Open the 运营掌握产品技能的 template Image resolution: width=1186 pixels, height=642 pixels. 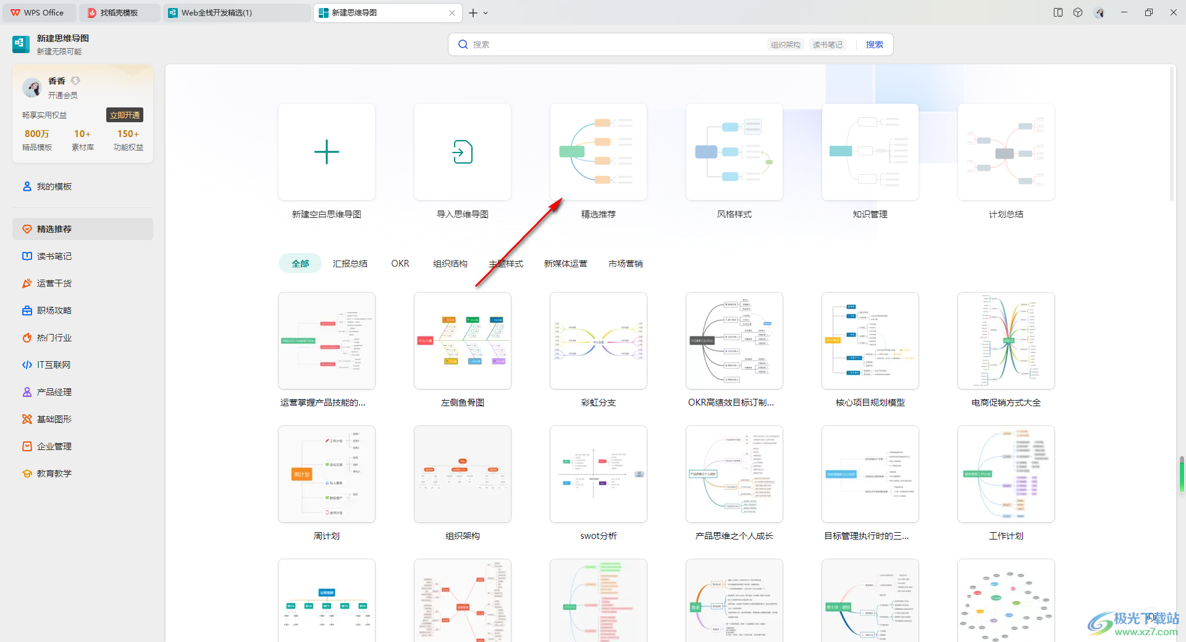point(327,341)
